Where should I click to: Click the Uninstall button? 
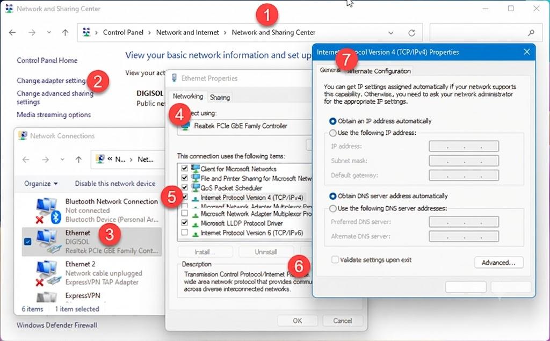(x=266, y=252)
